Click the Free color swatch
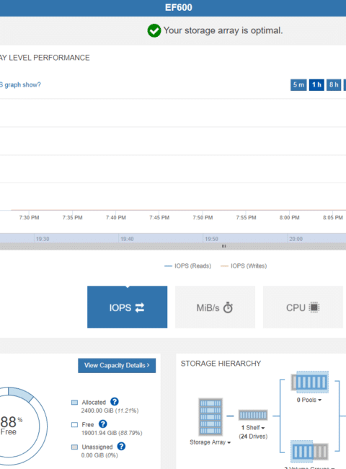Image resolution: width=346 pixels, height=469 pixels. pyautogui.click(x=74, y=425)
